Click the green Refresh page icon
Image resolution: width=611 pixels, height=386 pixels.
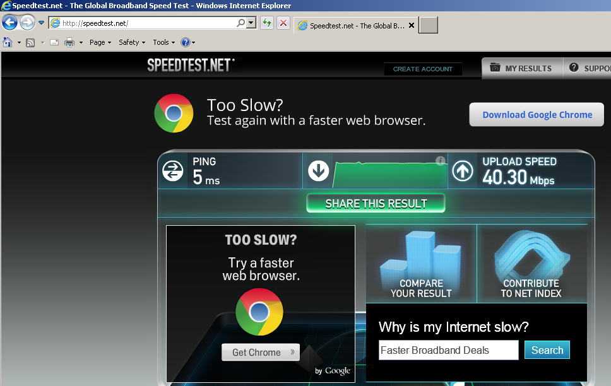point(267,23)
